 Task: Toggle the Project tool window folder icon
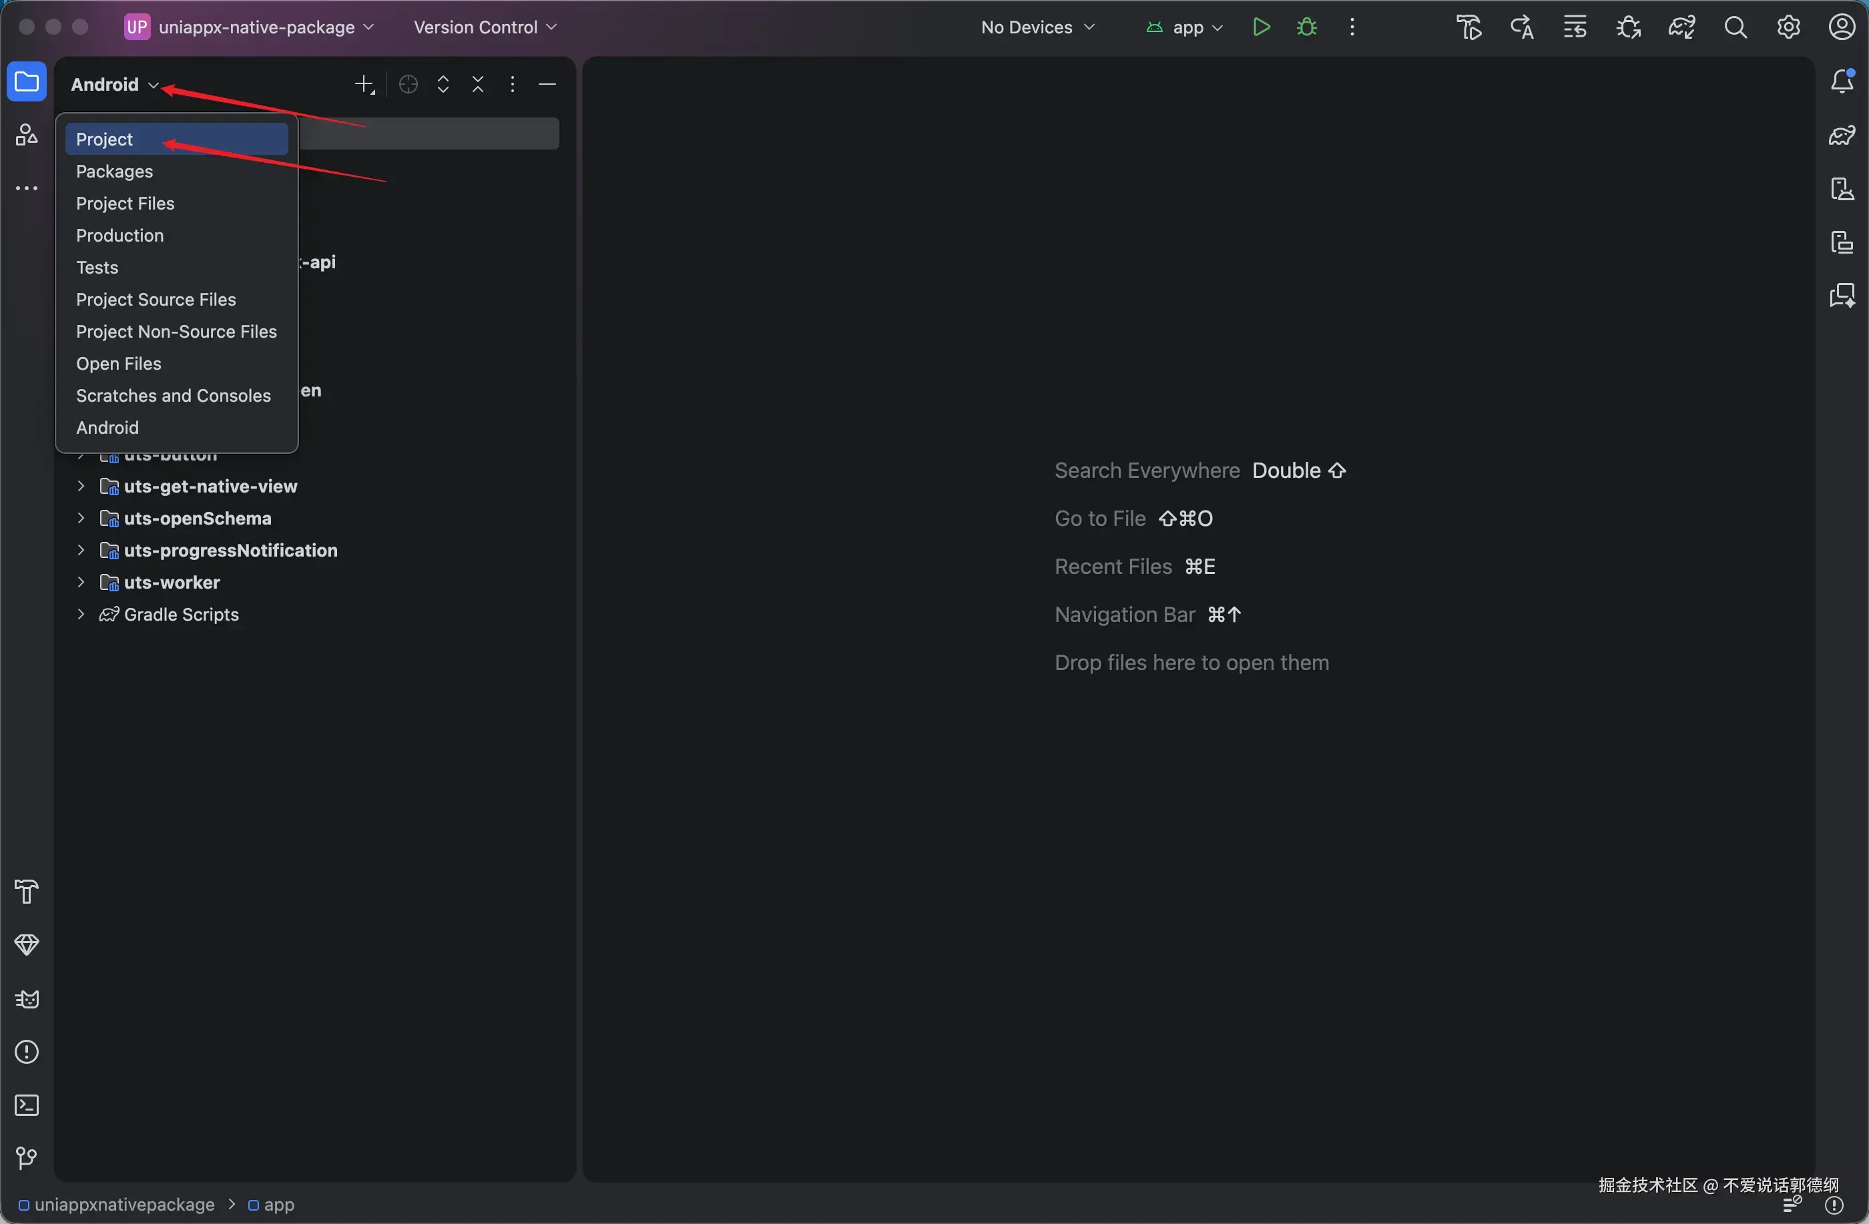pos(27,81)
